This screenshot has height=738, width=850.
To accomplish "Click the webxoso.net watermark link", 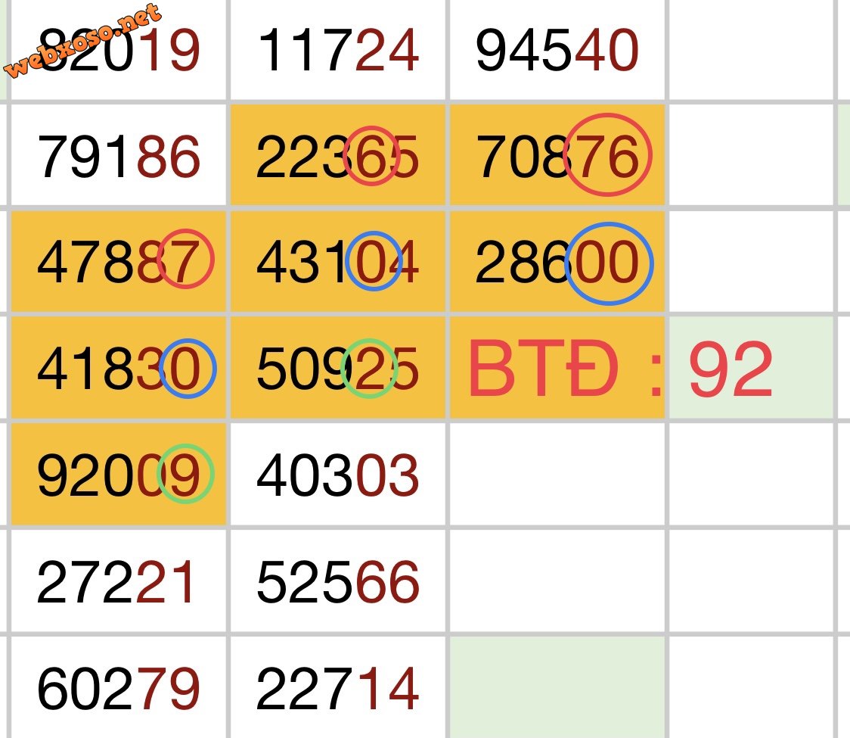I will (83, 42).
